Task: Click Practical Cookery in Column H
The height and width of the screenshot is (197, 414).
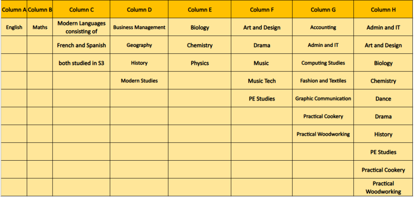Action: (383, 170)
